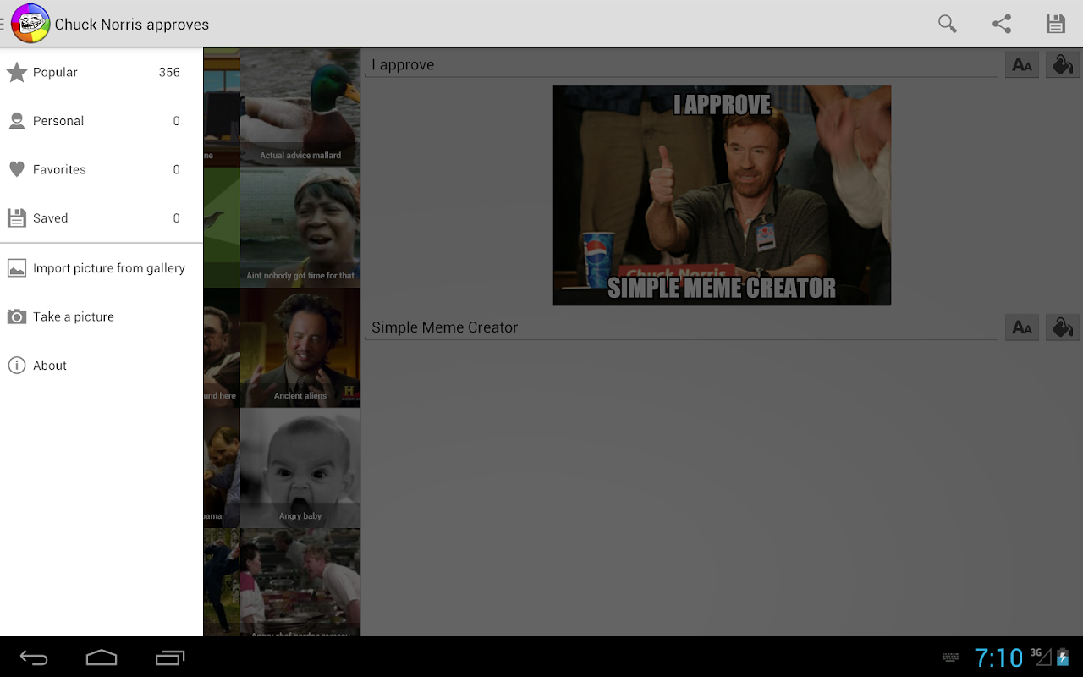Tap the troll face app logo

click(x=30, y=24)
